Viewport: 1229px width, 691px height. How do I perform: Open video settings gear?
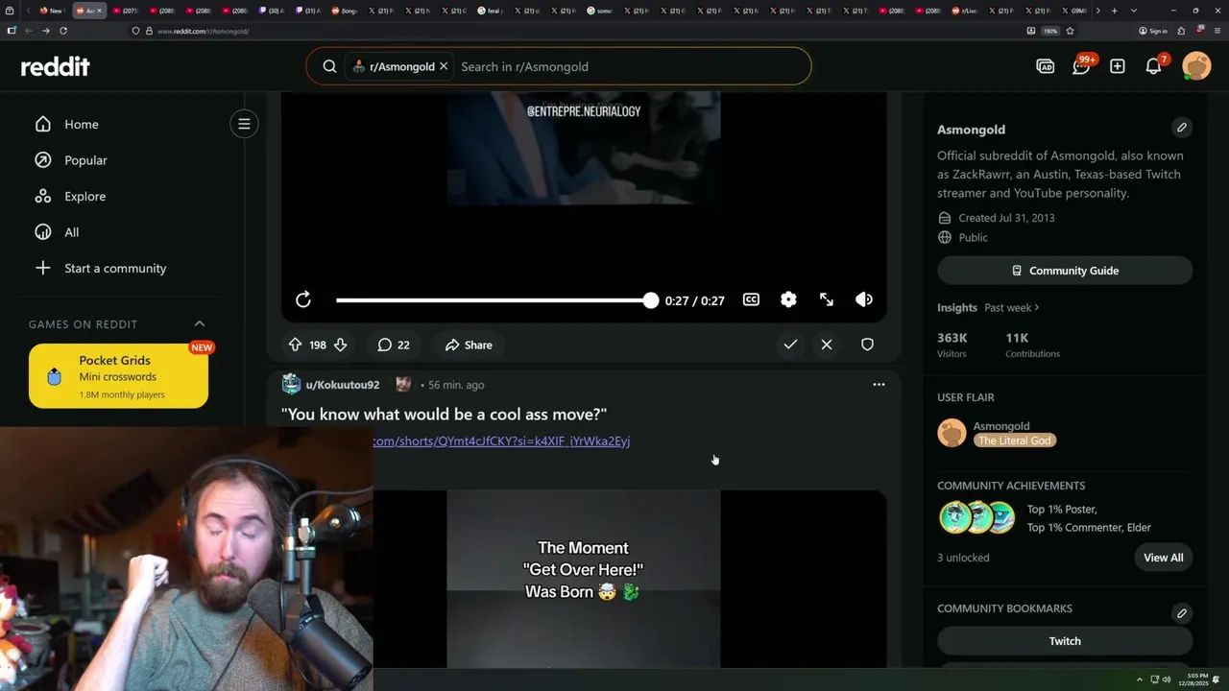(x=788, y=300)
